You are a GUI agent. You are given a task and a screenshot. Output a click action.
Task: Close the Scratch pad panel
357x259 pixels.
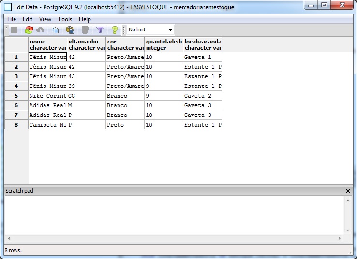click(x=348, y=191)
